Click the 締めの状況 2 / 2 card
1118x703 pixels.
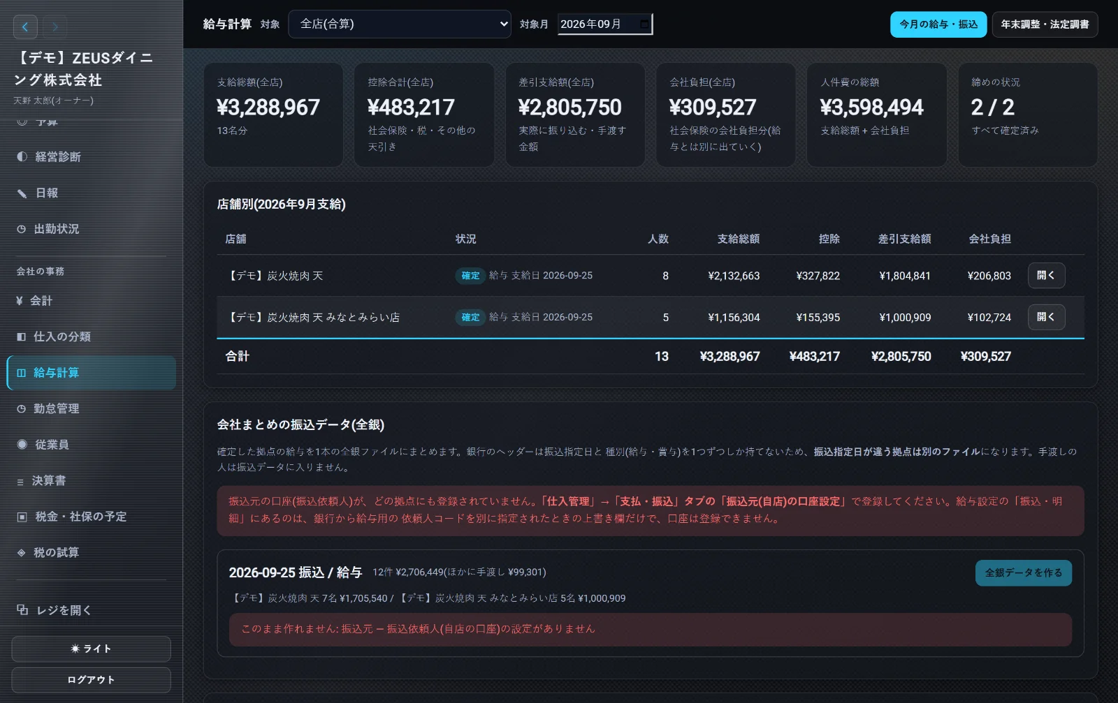(1028, 114)
